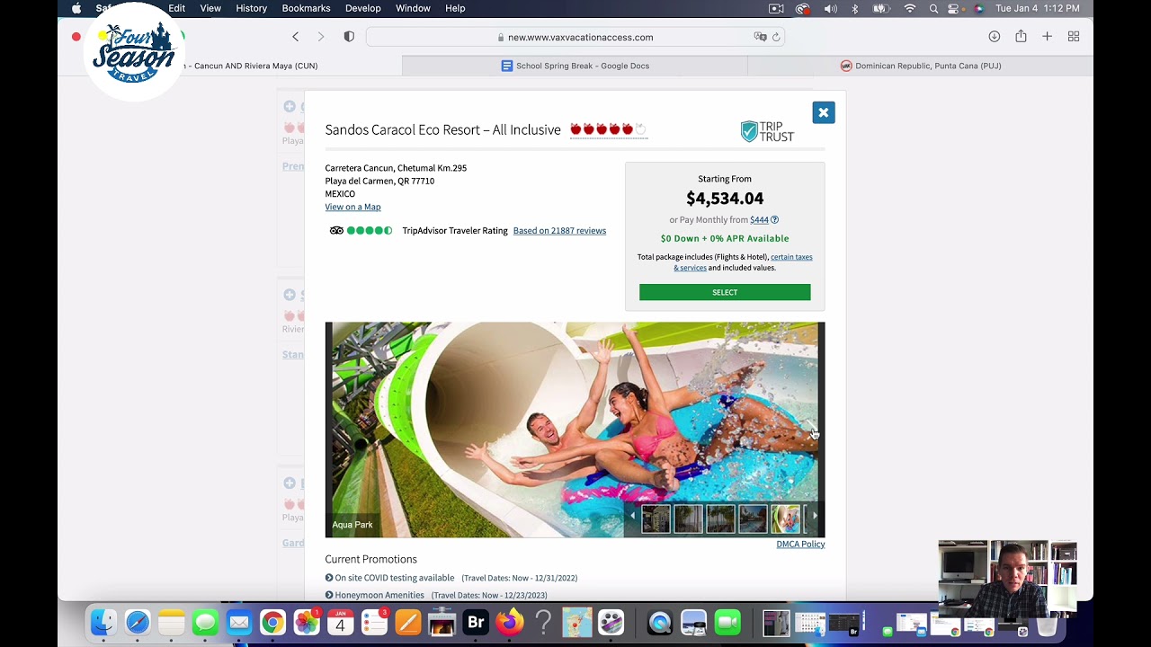Screen dimensions: 1151x647
Task: Show Safari downloads
Action: (x=994, y=37)
